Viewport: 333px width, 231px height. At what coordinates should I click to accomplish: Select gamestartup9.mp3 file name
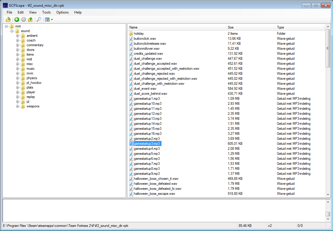point(147,174)
